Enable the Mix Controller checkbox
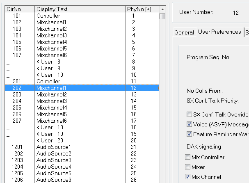Screen dimensions: 249x183 (188, 157)
